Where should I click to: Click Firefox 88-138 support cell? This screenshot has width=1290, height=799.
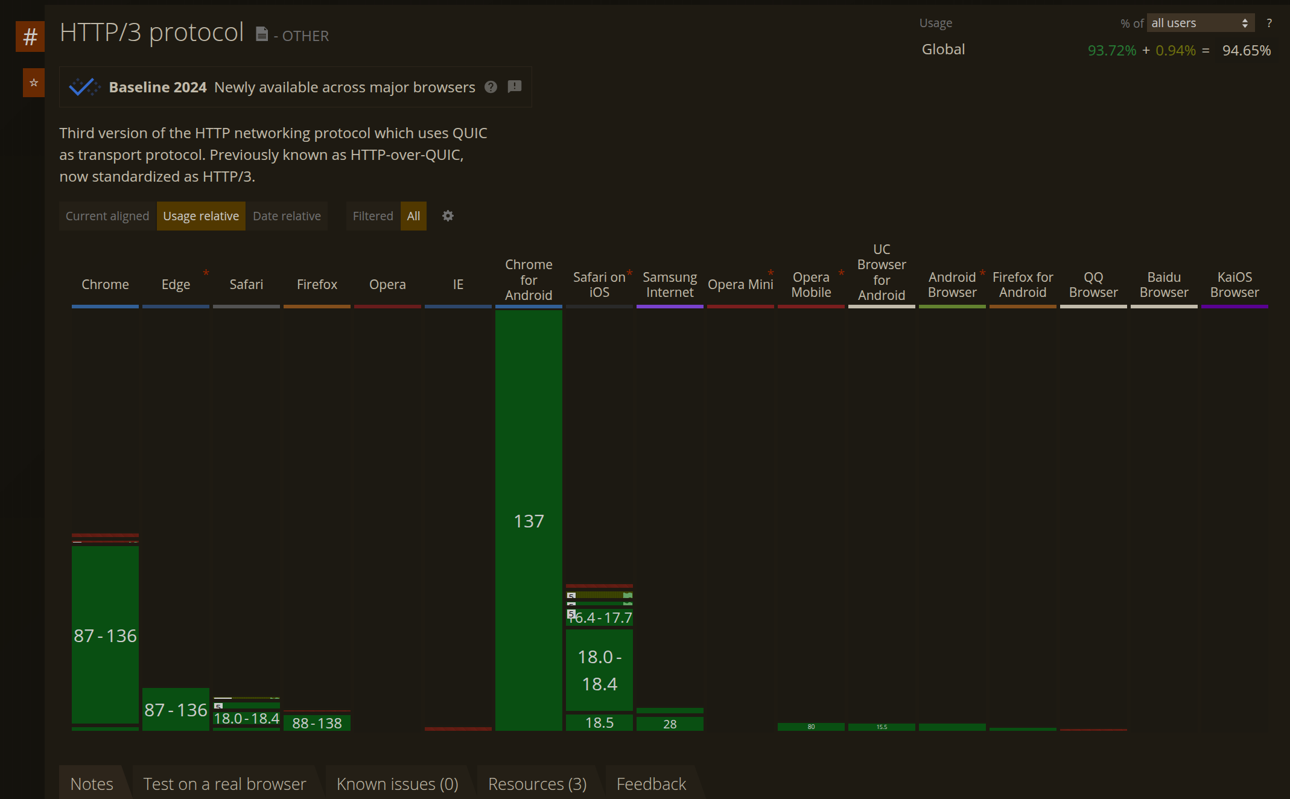coord(317,723)
